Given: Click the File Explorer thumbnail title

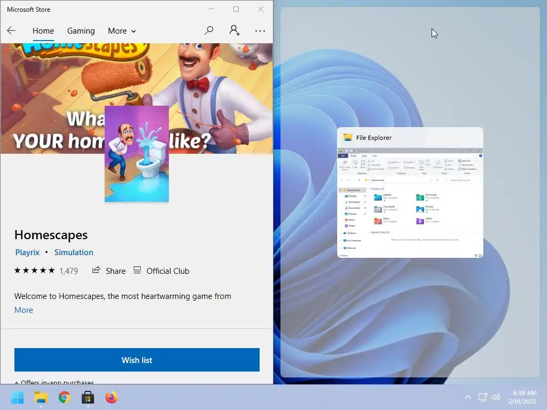Looking at the screenshot, I should click(x=373, y=138).
